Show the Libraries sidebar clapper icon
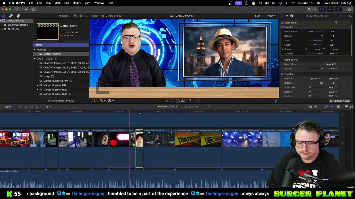 click(3, 16)
